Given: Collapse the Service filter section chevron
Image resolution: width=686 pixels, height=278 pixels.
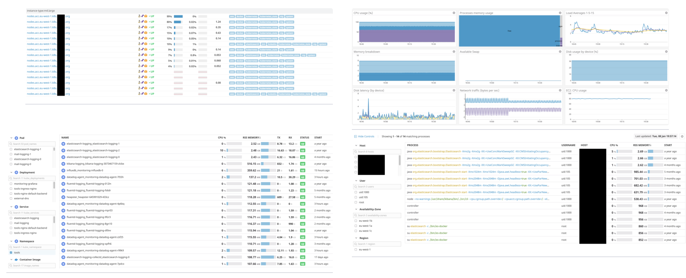Looking at the screenshot, I should pyautogui.click(x=11, y=207).
